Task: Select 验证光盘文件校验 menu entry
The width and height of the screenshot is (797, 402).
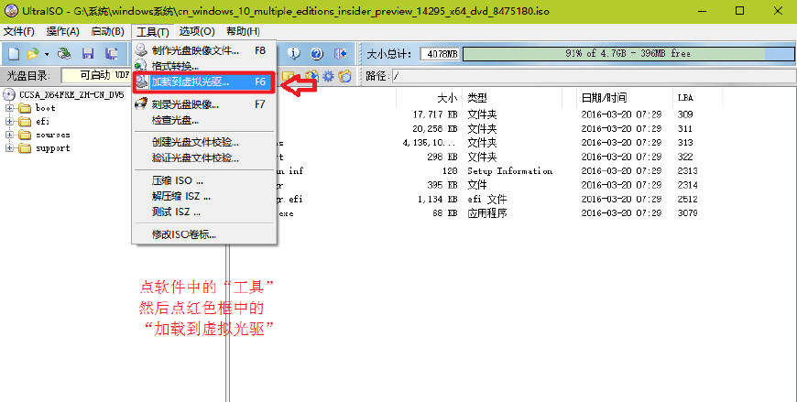Action: click(204, 158)
